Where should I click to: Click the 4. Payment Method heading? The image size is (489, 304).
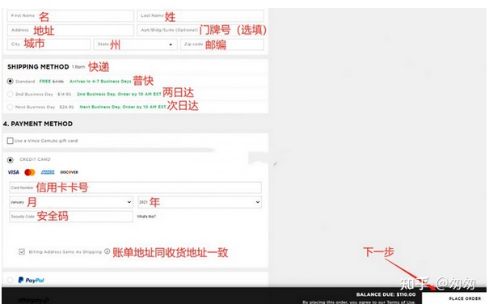38,124
